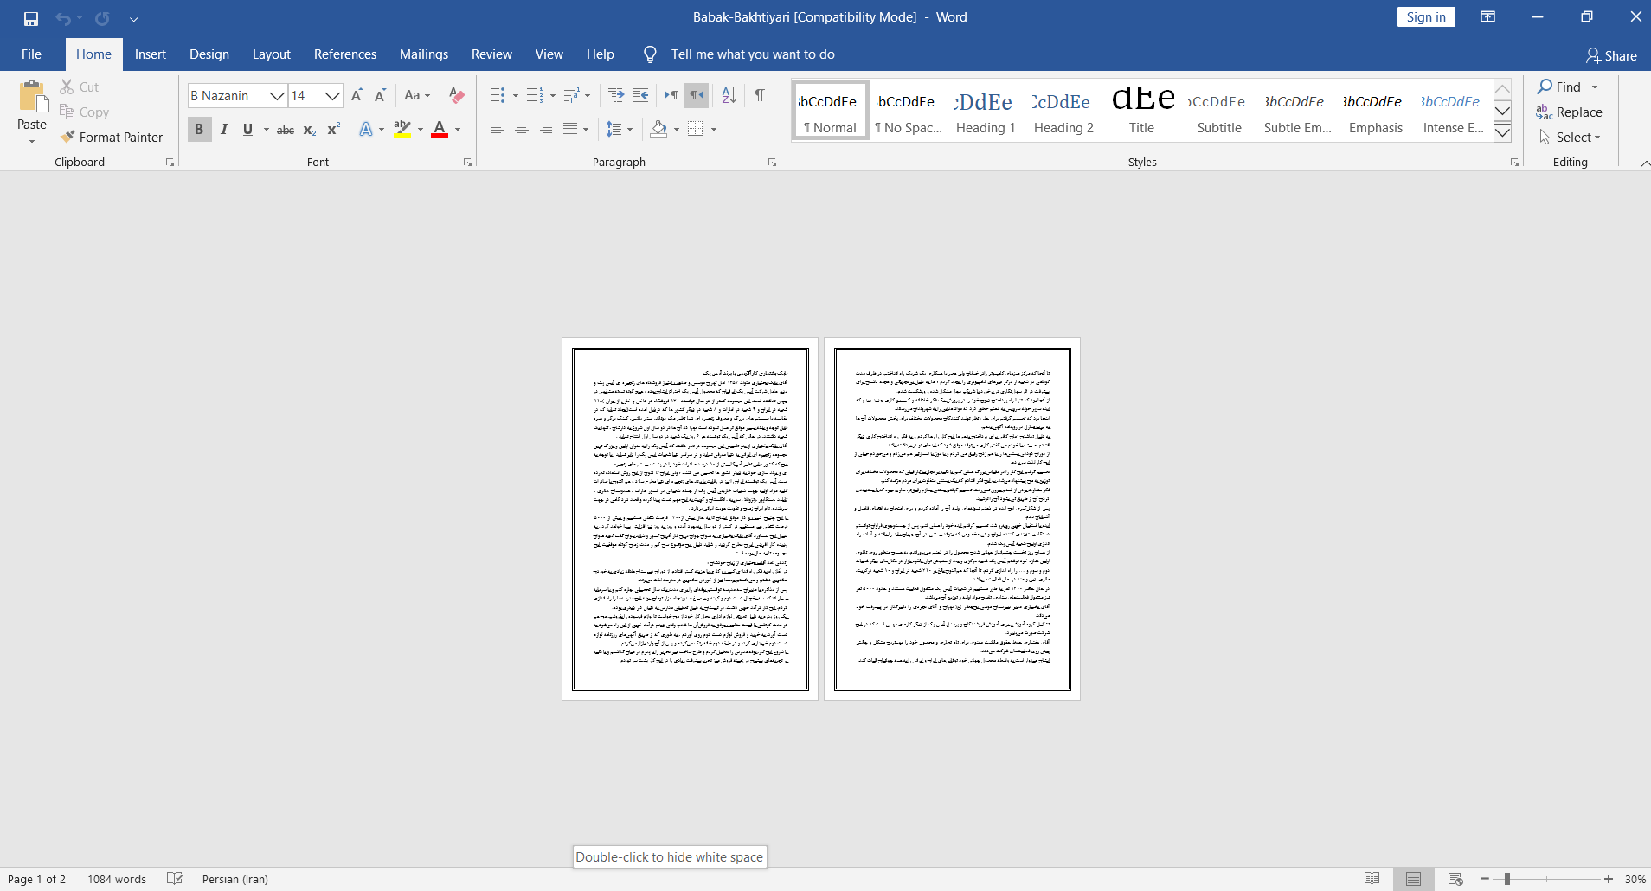This screenshot has height=891, width=1651.
Task: Open Customize Quick Access Toolbar arrow
Action: pyautogui.click(x=134, y=18)
